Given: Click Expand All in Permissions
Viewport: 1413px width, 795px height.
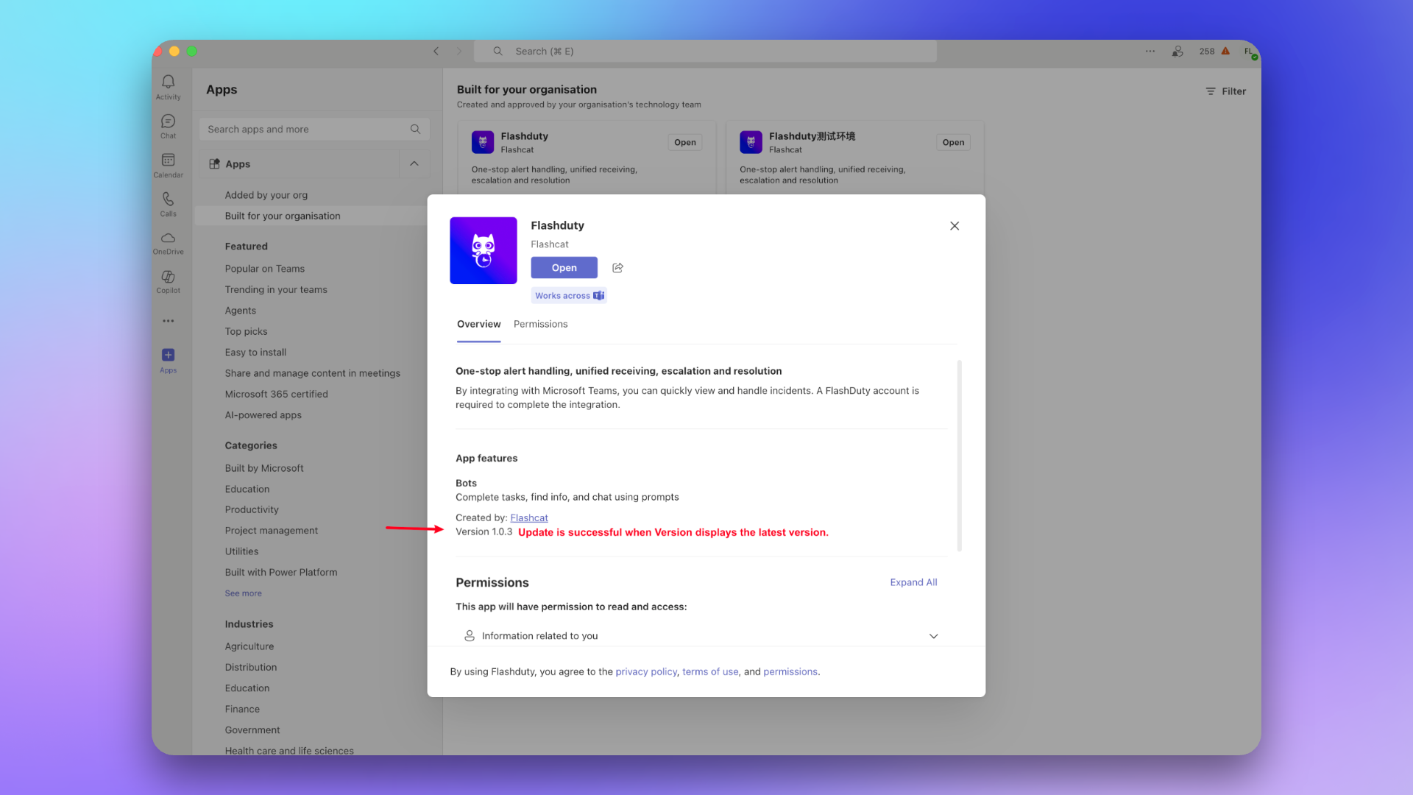Looking at the screenshot, I should click(x=913, y=582).
